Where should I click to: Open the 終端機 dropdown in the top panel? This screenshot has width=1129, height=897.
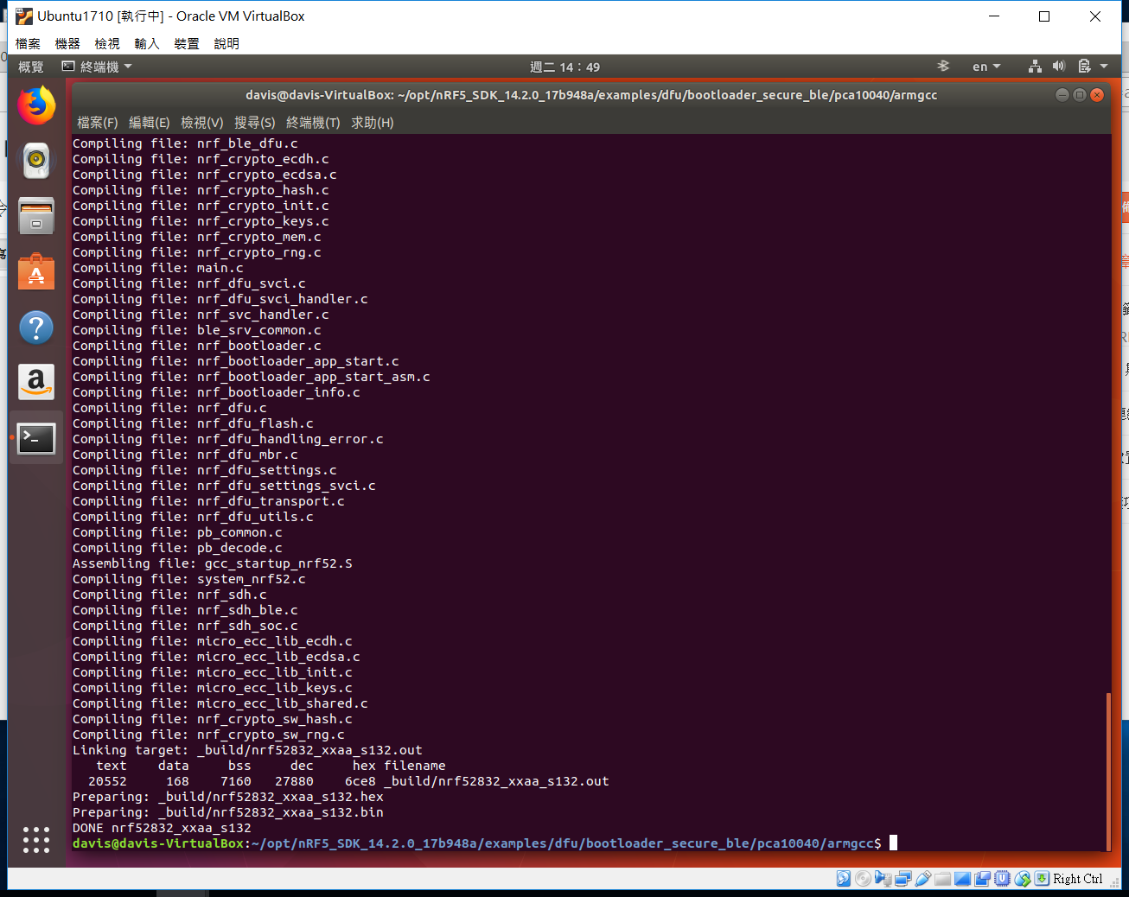click(x=96, y=67)
